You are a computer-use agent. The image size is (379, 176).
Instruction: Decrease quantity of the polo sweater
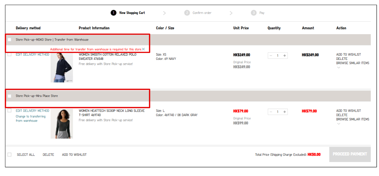tap(271, 56)
